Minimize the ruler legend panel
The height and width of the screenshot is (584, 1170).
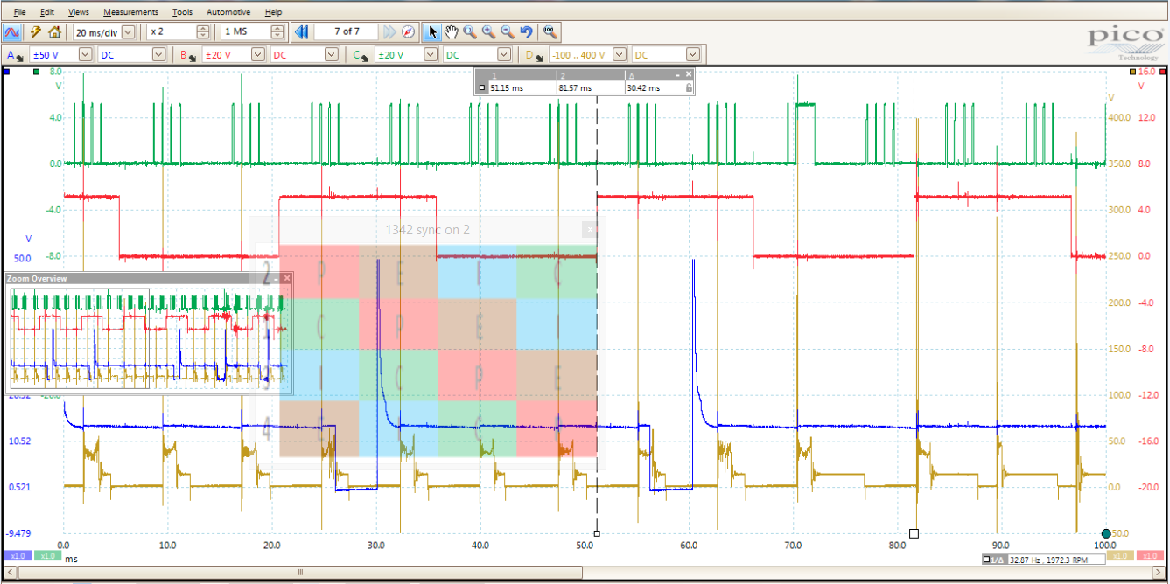click(x=677, y=75)
